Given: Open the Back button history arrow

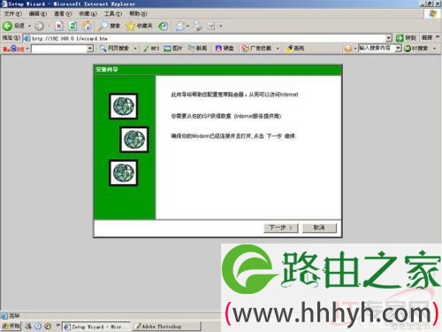Looking at the screenshot, I should [29, 26].
